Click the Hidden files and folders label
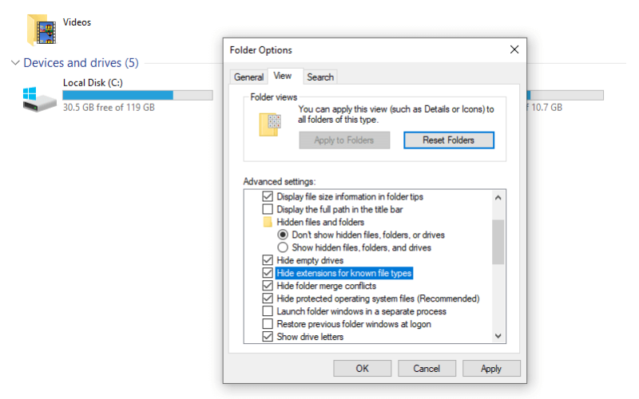639x399 pixels. (x=320, y=222)
